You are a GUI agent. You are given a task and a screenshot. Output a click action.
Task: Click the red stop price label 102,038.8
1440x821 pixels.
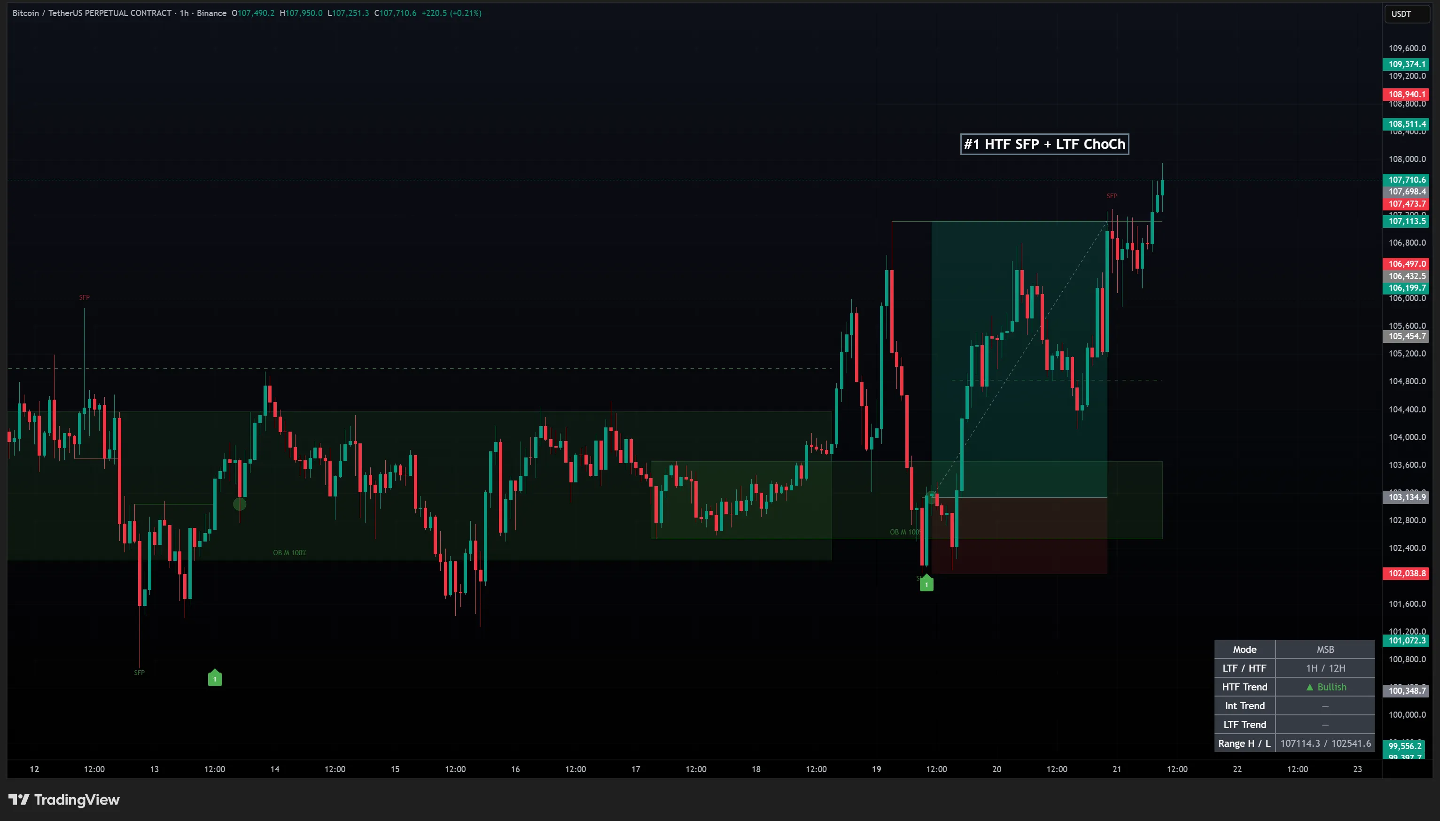tap(1407, 573)
